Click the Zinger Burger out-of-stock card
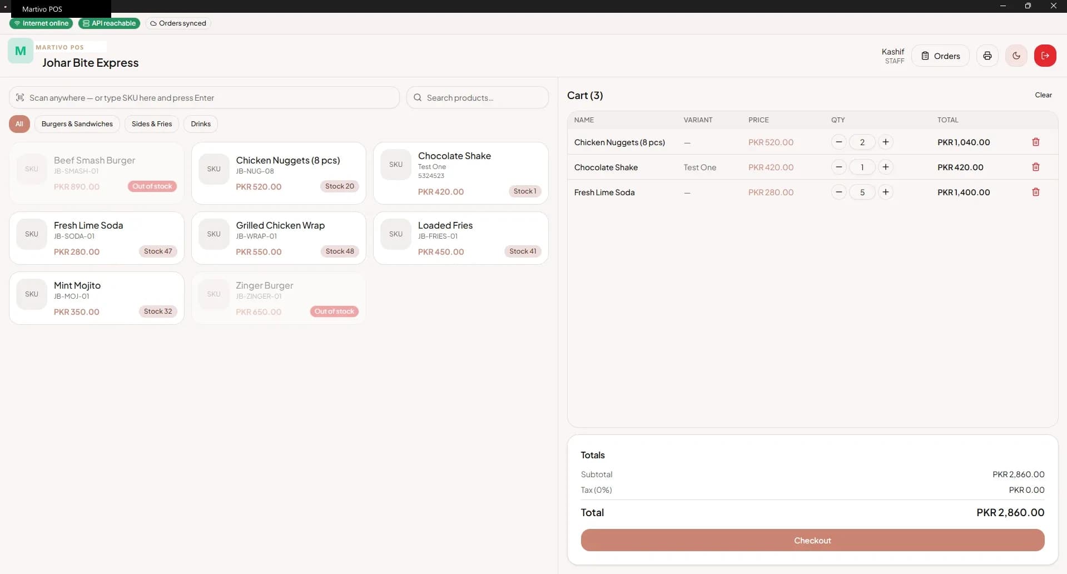 click(279, 298)
